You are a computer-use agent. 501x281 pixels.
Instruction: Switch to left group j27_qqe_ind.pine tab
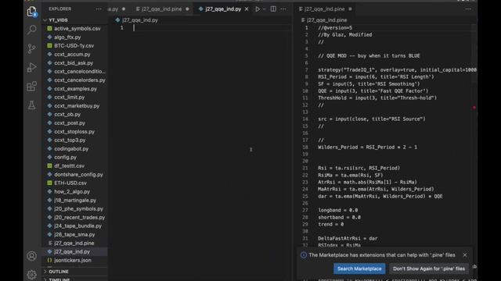[161, 9]
